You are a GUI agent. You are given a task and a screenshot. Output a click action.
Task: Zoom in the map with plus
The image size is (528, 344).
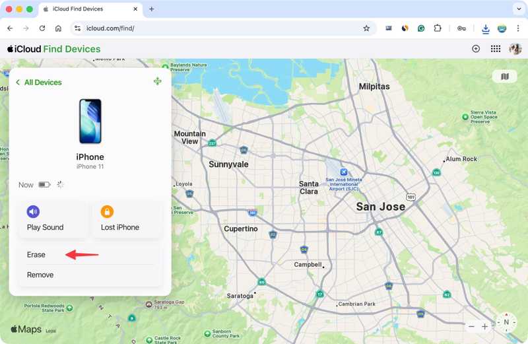tap(484, 326)
